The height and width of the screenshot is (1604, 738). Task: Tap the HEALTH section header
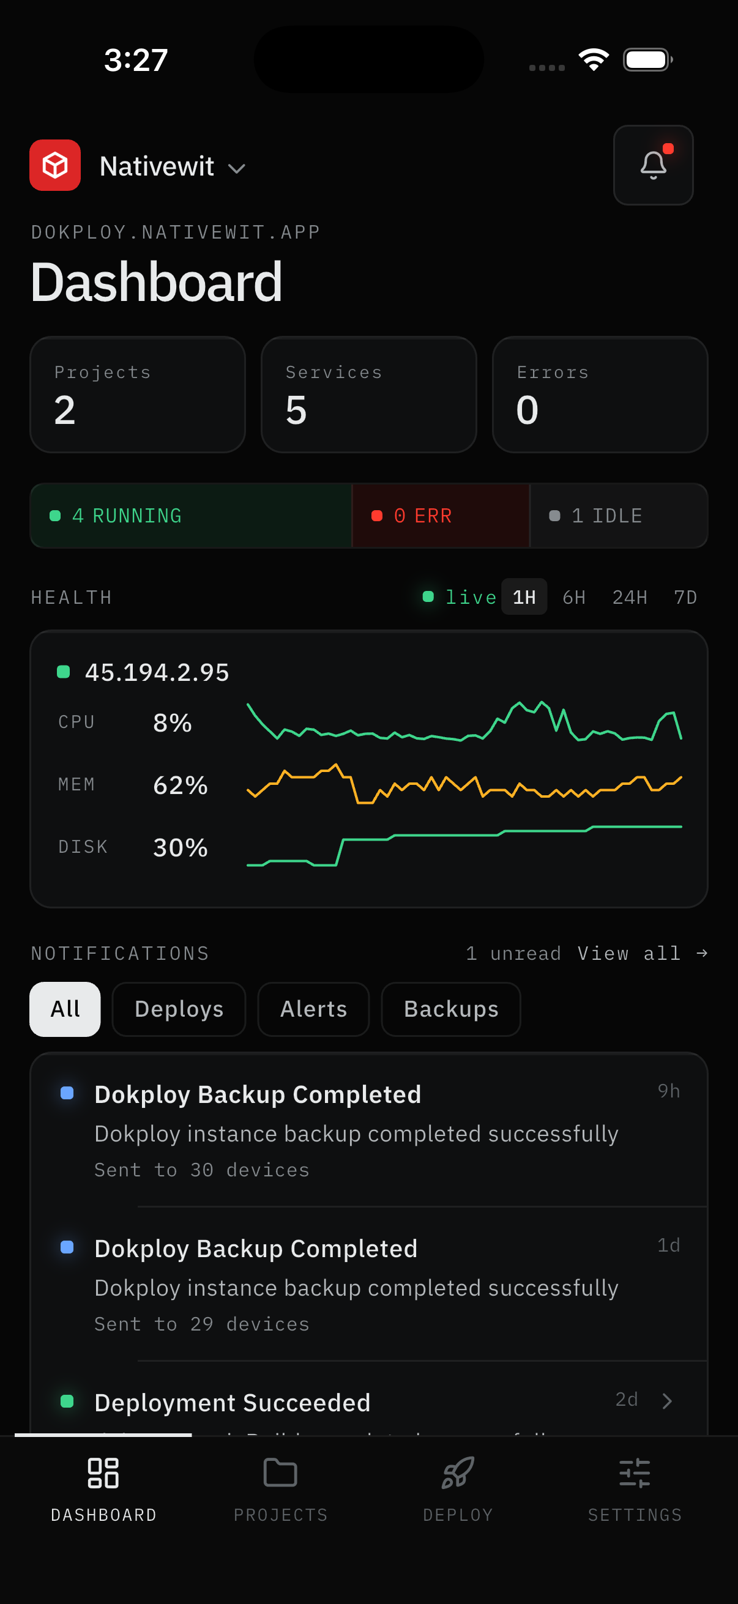72,597
